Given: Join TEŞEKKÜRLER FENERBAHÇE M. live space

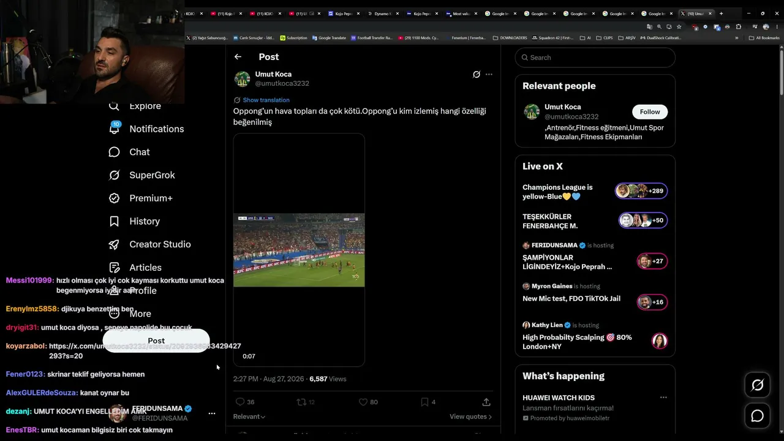Looking at the screenshot, I should [595, 221].
